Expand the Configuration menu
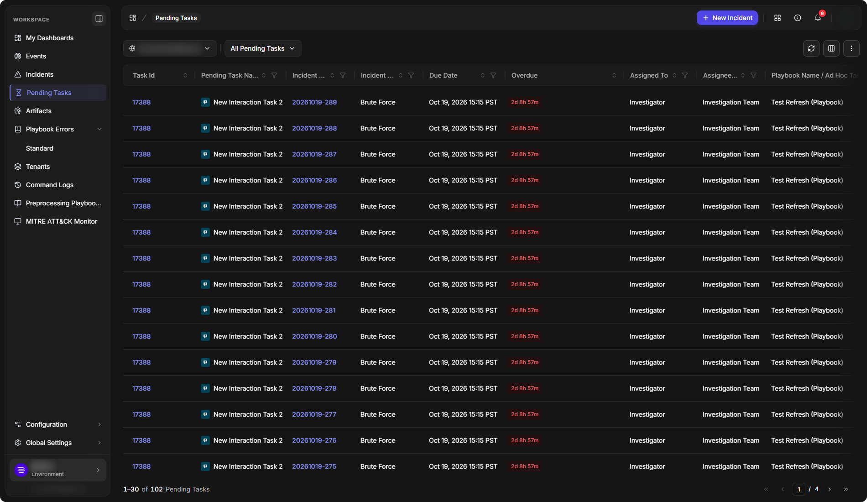This screenshot has height=502, width=867. click(58, 424)
